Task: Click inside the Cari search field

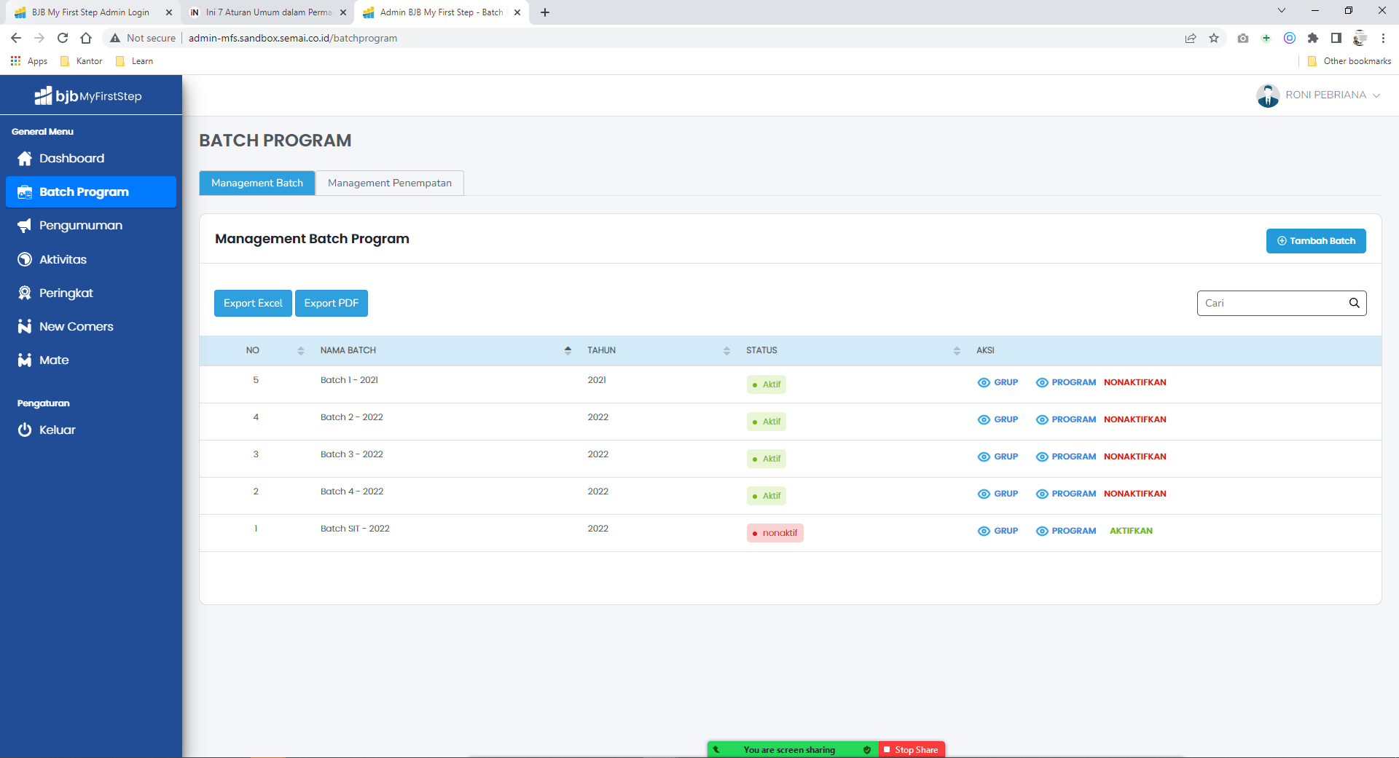Action: coord(1271,303)
